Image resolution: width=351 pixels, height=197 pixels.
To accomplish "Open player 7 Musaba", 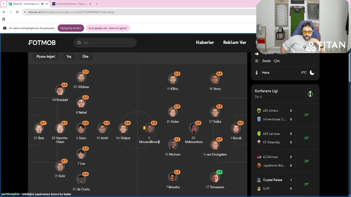I will (173, 180).
